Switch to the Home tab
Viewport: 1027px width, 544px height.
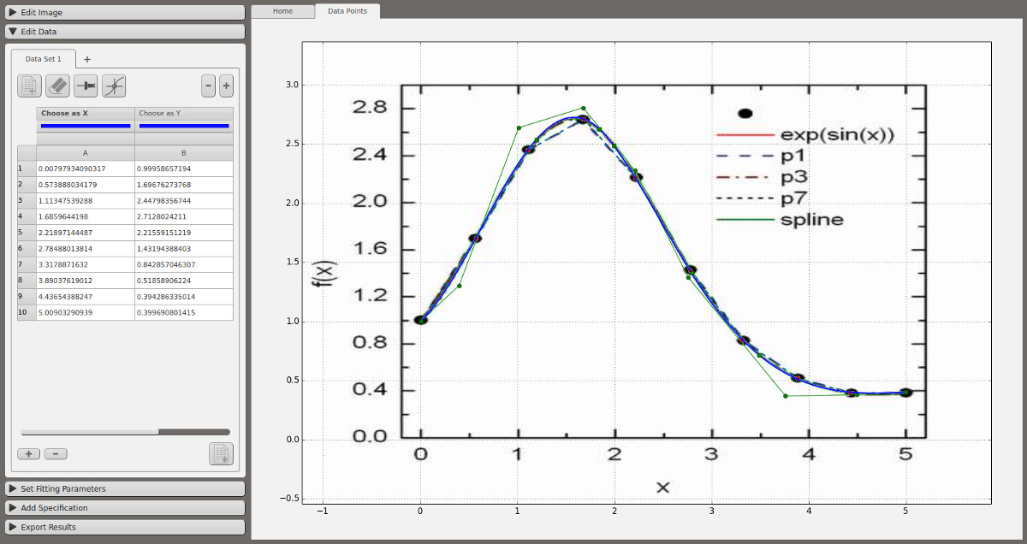(x=282, y=11)
